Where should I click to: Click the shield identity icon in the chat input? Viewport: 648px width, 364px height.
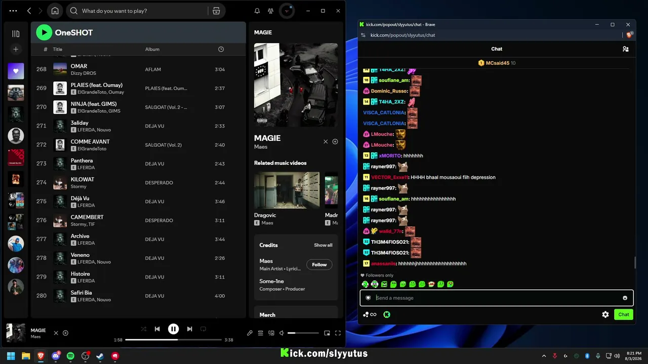coord(368,298)
